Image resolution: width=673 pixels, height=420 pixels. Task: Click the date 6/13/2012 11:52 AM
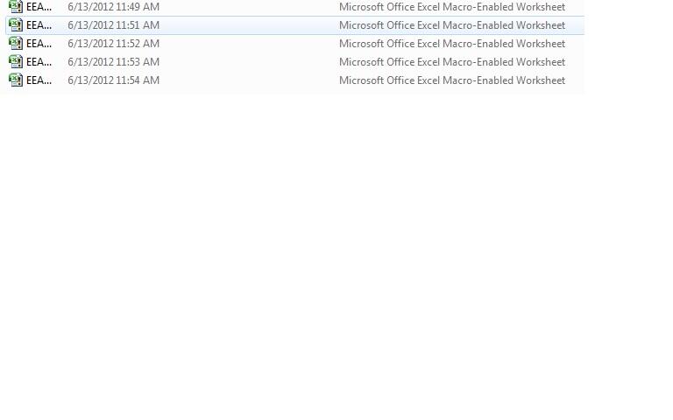113,44
